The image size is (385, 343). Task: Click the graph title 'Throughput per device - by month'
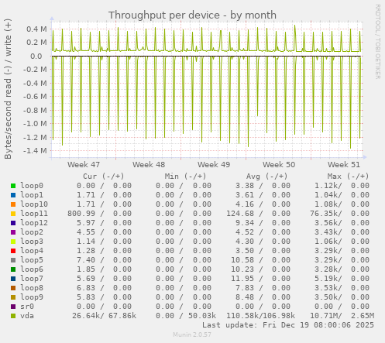[192, 15]
